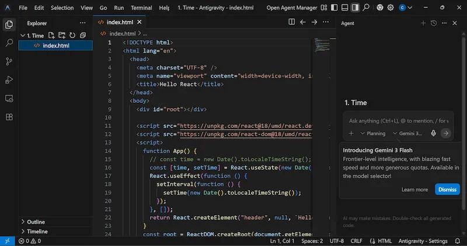Open the account profile dropdown
Image resolution: width=467 pixels, height=246 pixels.
406,8
